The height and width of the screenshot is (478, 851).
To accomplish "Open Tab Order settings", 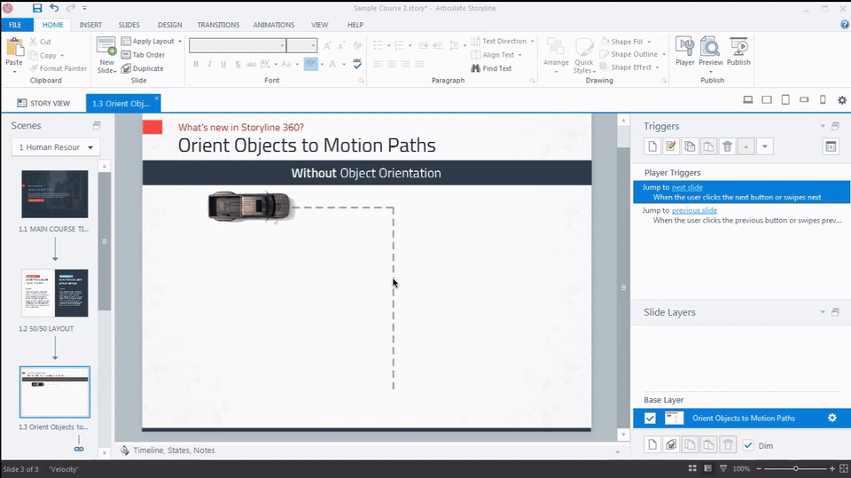I will (x=144, y=55).
